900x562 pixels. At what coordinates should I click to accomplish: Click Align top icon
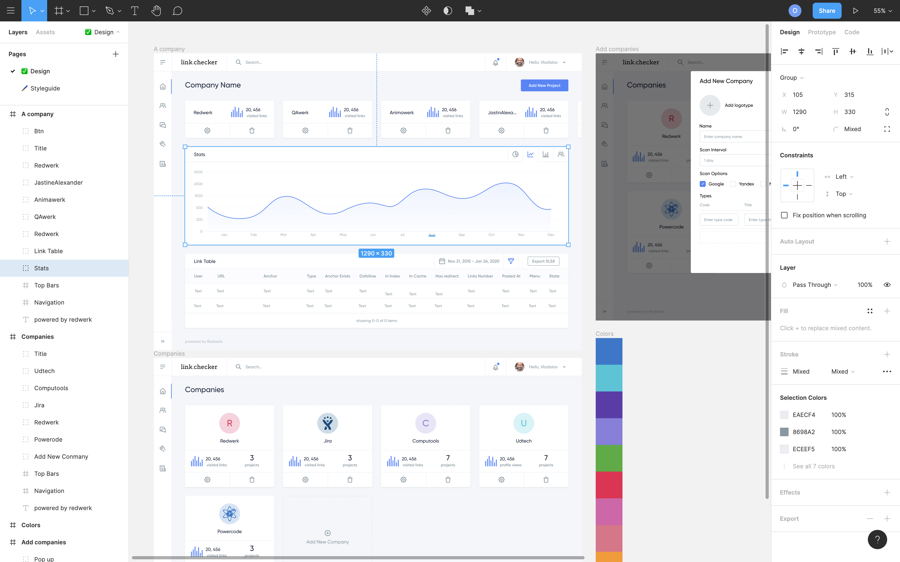(x=836, y=52)
